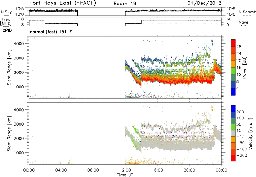The image size is (256, 177).
Task: Click the 'CPID' row label
Action: (7, 30)
